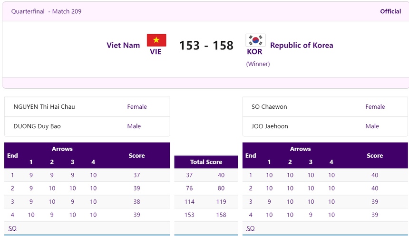
Task: Select archer JOO Jaehoon
Action: pos(270,126)
